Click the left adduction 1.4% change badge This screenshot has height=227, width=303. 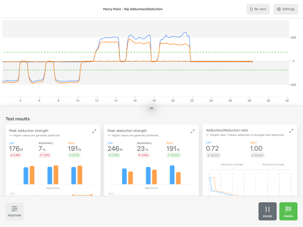[x=16, y=155]
